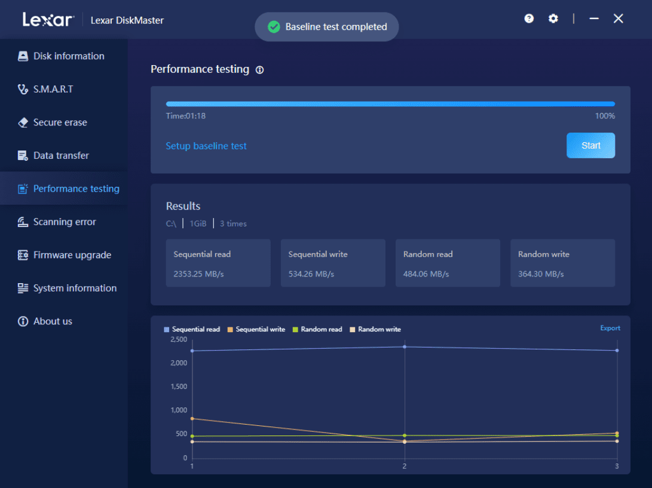The height and width of the screenshot is (488, 652).
Task: Click the 484.06 MB/s value
Action: [426, 274]
